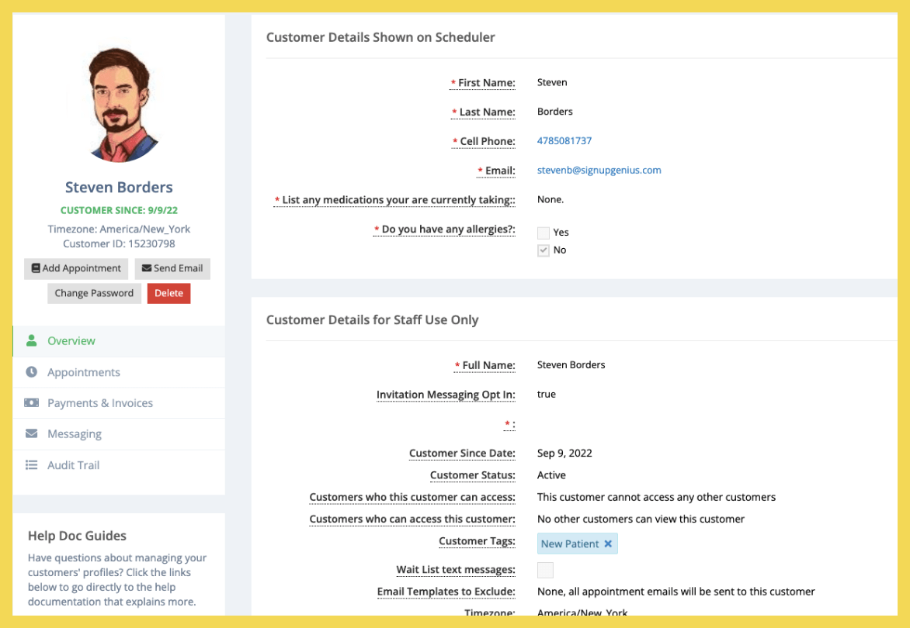This screenshot has width=910, height=628.
Task: Click the cell phone number 4785081737
Action: pyautogui.click(x=564, y=141)
